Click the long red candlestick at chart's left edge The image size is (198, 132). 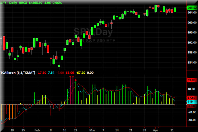tap(4, 43)
